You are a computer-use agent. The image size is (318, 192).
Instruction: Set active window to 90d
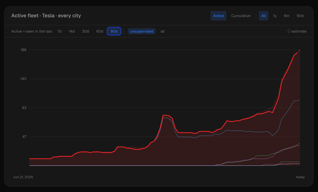tap(114, 31)
